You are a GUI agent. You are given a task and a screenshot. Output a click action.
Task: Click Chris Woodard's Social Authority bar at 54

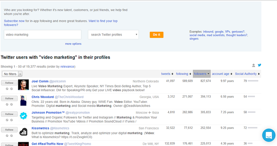point(251,97)
